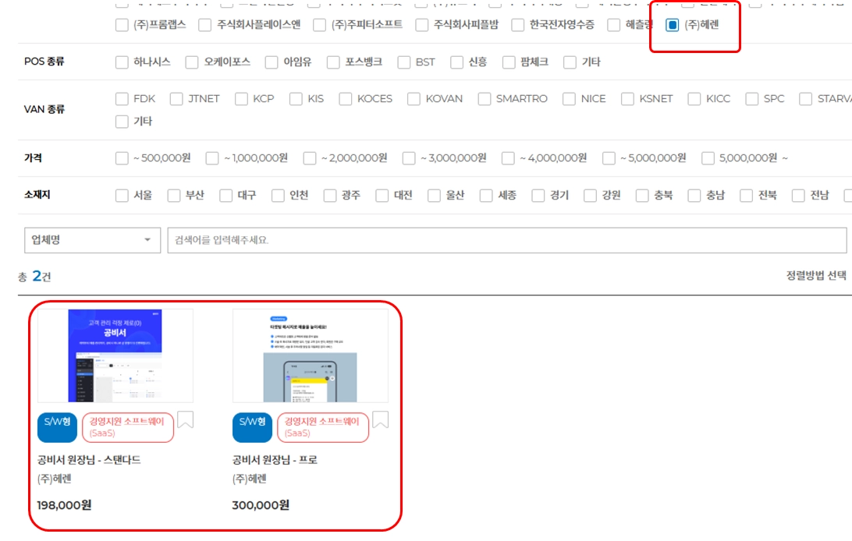
Task: Check the KSNET VAN checkbox
Action: coord(627,99)
